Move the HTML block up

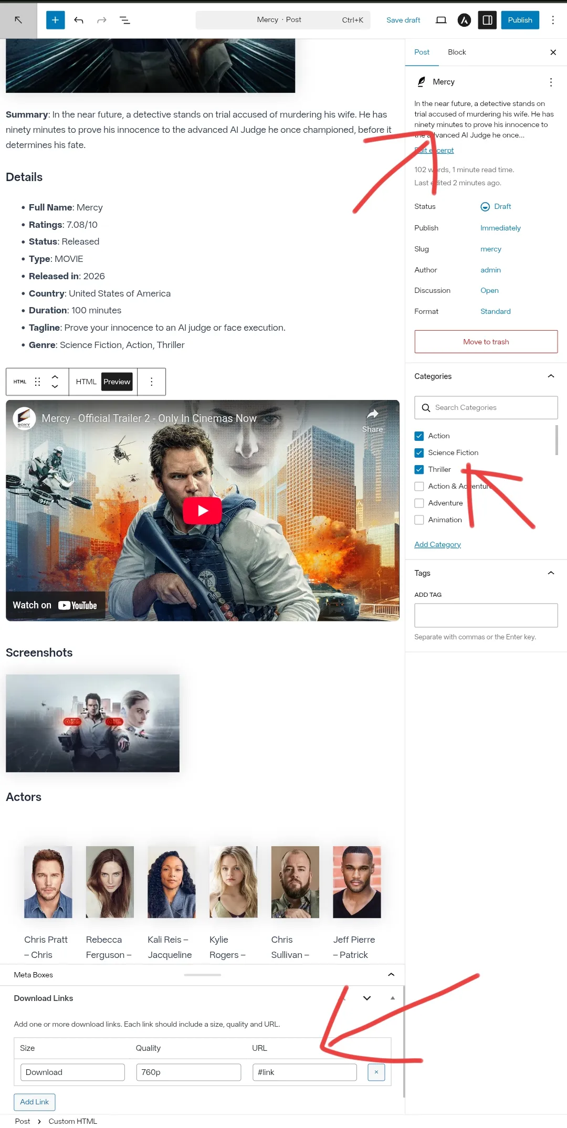pos(55,377)
